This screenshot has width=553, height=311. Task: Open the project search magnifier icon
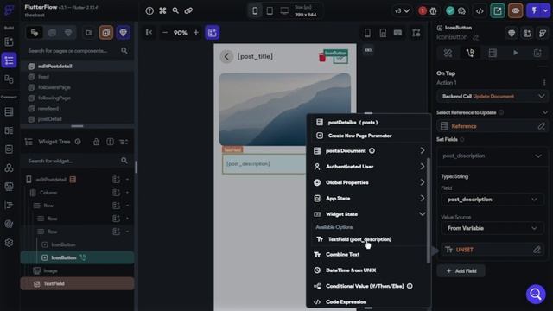[x=175, y=11]
